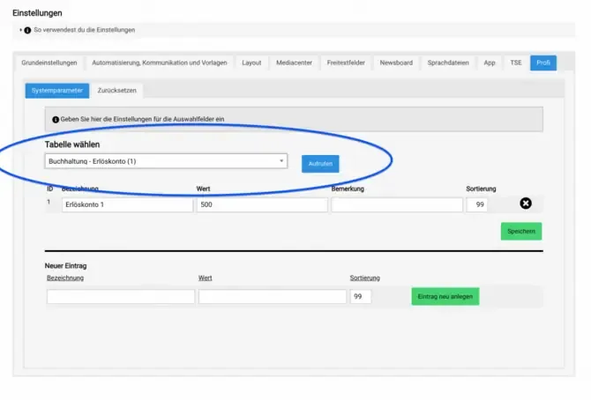This screenshot has height=400, width=591.
Task: Go to the Mediacenter tab
Action: (x=294, y=63)
